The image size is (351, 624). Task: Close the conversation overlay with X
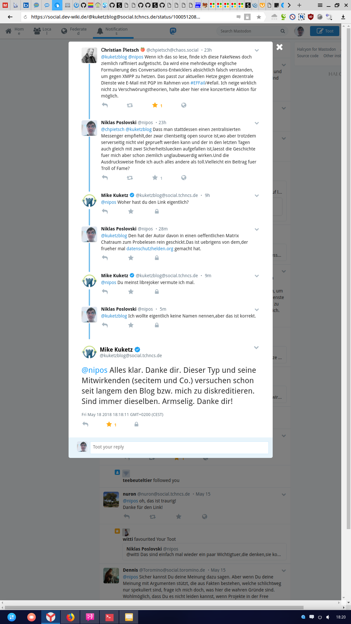coord(279,47)
